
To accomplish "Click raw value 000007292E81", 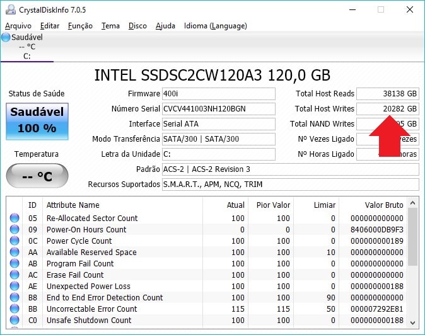I will [x=376, y=309].
